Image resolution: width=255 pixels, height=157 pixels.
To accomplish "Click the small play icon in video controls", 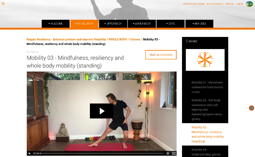I will 29,153.
